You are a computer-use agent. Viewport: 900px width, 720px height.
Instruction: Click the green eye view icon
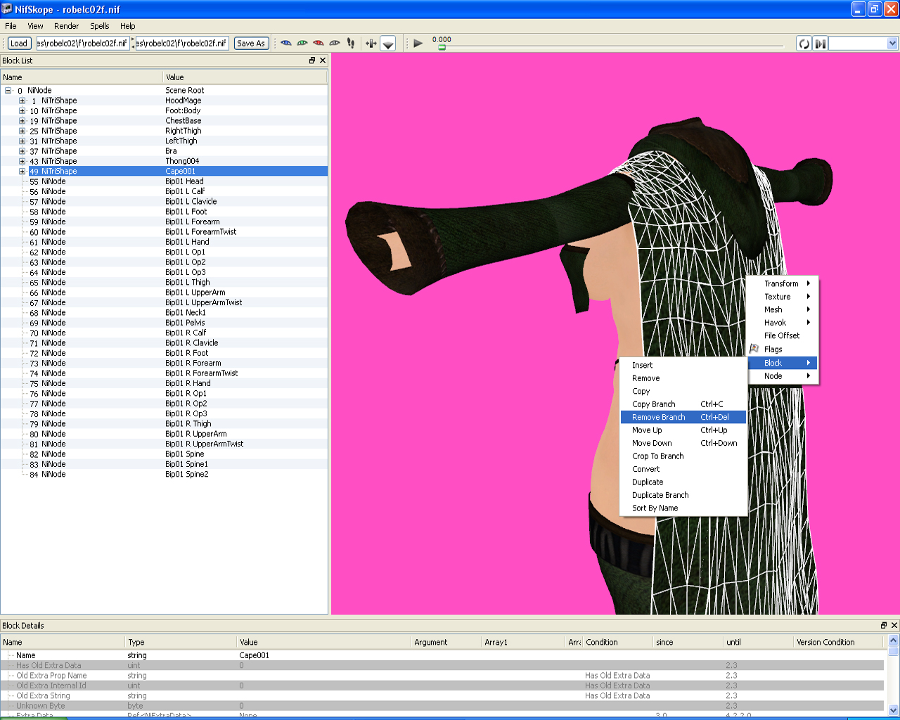[x=302, y=44]
